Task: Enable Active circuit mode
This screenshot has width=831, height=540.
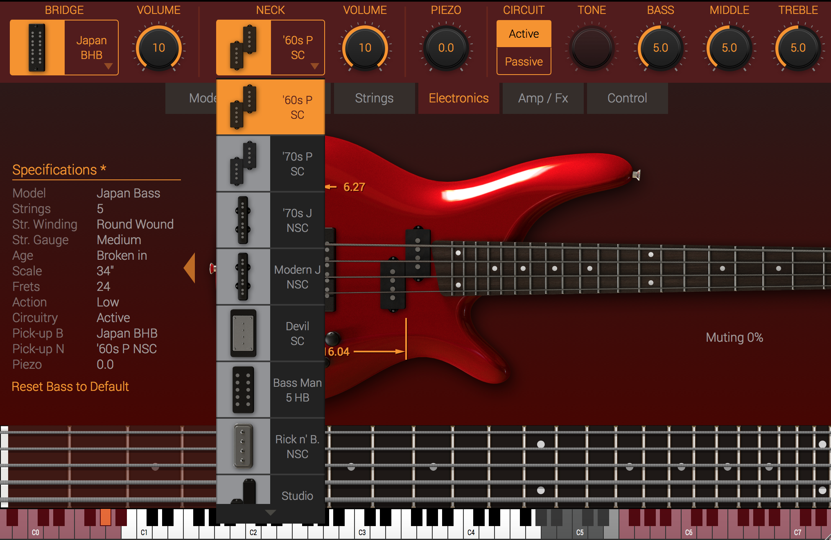Action: 524,33
